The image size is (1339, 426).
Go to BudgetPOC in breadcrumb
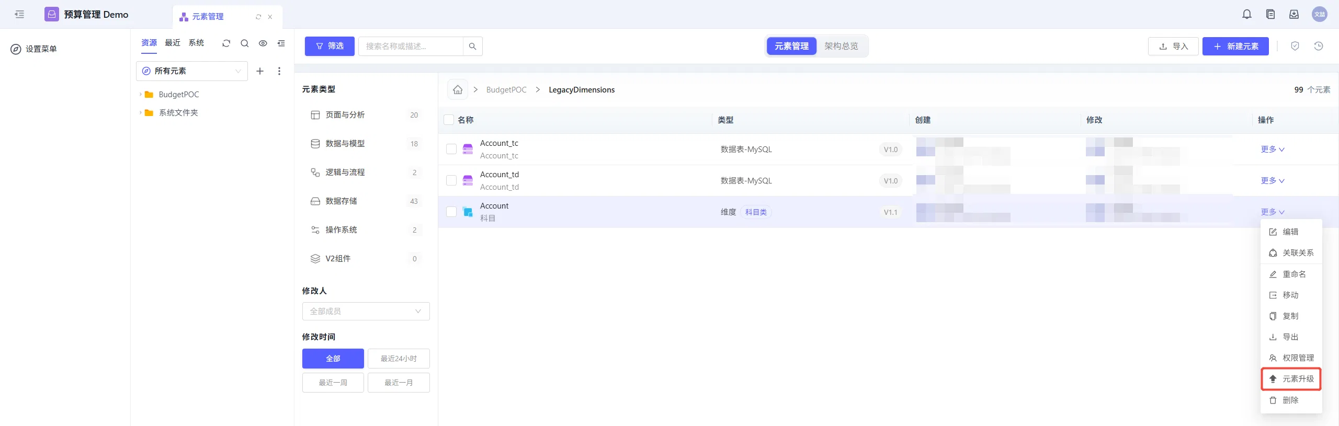tap(506, 90)
